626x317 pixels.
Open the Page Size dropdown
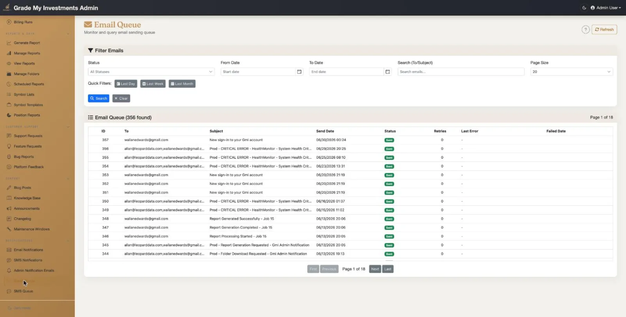tap(571, 72)
